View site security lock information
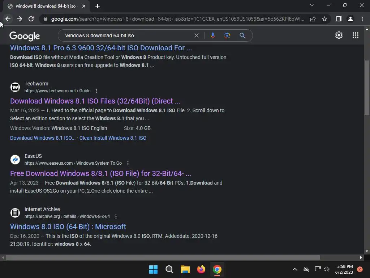The image size is (370, 278). [46, 19]
